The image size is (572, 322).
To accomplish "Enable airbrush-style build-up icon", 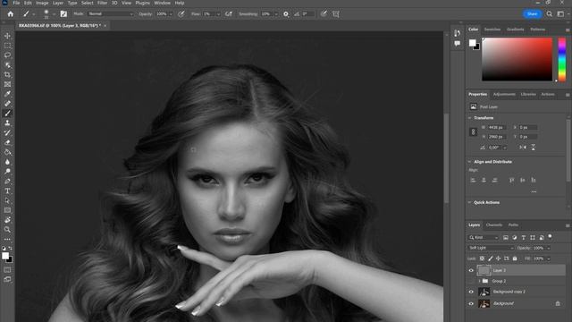I will pyautogui.click(x=229, y=14).
